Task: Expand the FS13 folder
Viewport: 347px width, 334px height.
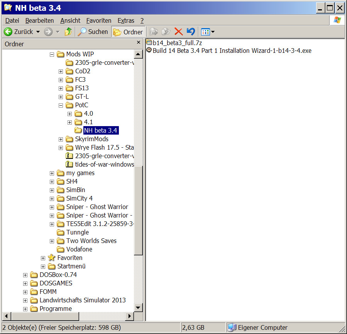Action: pos(61,88)
